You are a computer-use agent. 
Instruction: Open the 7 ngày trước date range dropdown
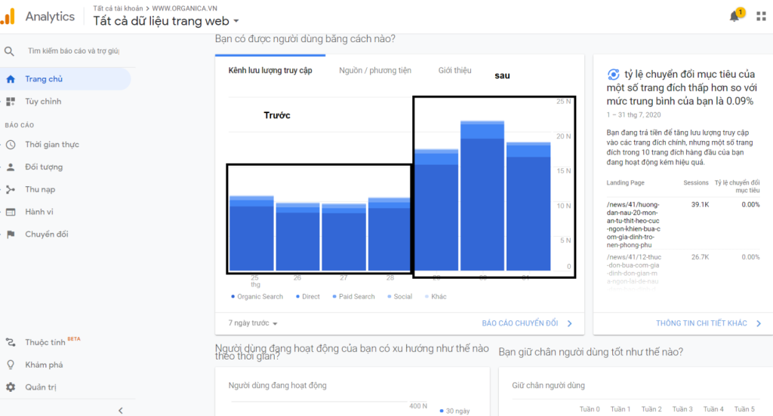(x=254, y=323)
